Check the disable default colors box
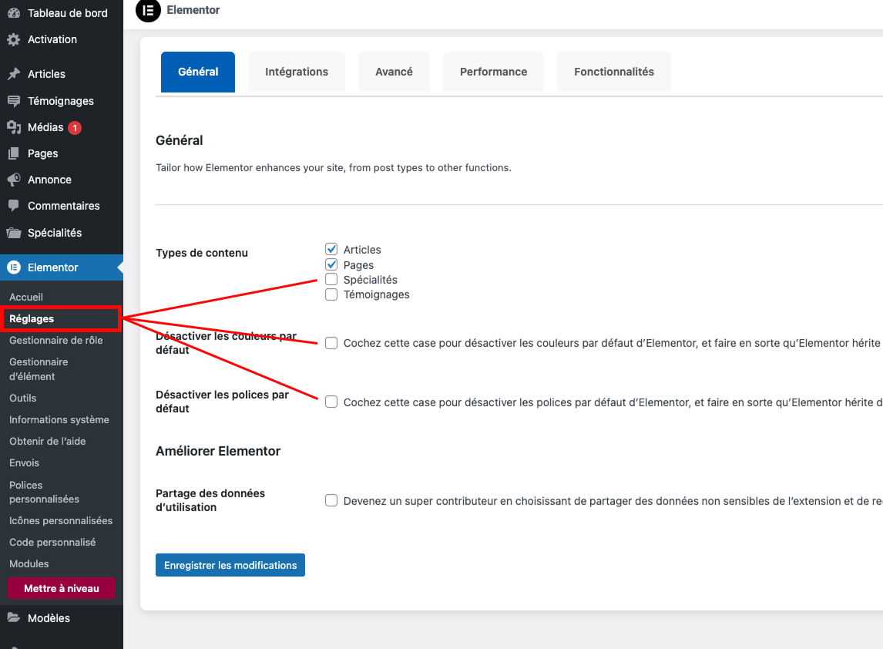This screenshot has height=649, width=883. click(331, 343)
